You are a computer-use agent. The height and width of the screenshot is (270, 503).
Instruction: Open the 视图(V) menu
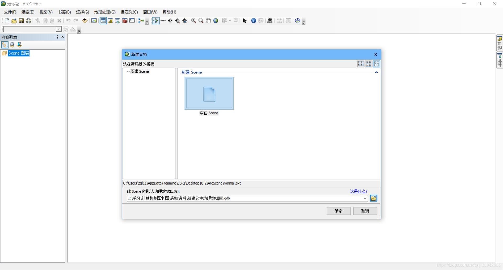pos(46,12)
